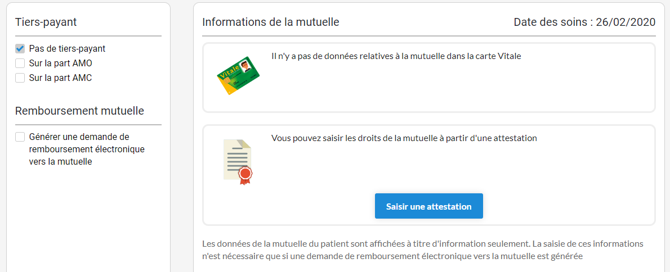The height and width of the screenshot is (272, 670).
Task: Click the "Sur la part AMO" label text
Action: pyautogui.click(x=60, y=64)
